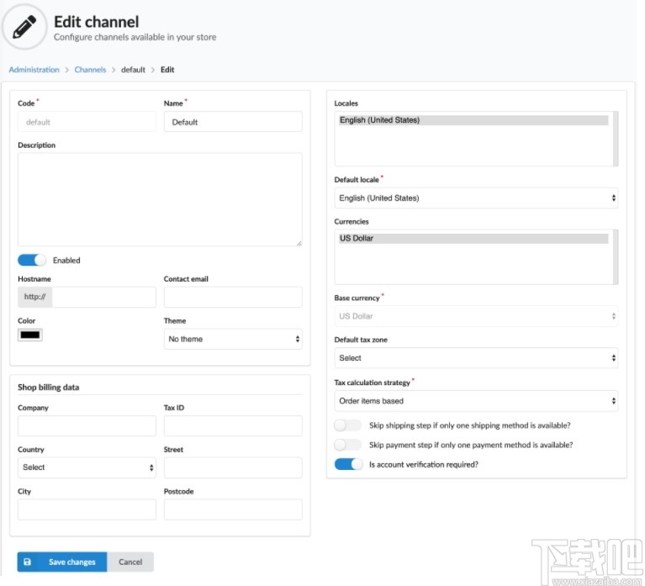Open the Theme dropdown
Image resolution: width=645 pixels, height=586 pixels.
[233, 339]
